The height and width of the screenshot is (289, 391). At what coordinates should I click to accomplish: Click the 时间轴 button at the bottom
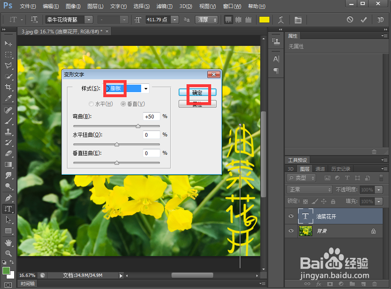point(27,283)
